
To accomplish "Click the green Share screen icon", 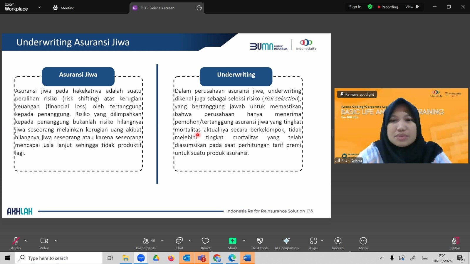I will click(x=232, y=241).
